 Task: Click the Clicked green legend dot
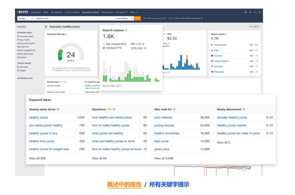pos(104,48)
